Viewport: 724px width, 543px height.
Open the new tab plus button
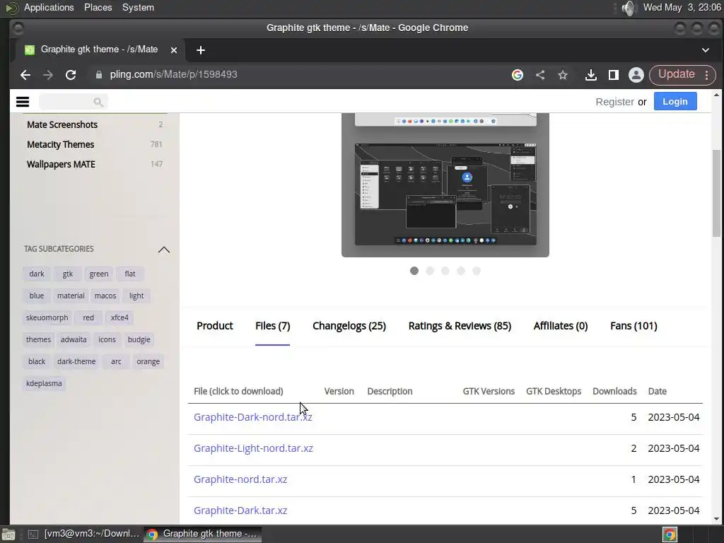click(x=200, y=50)
